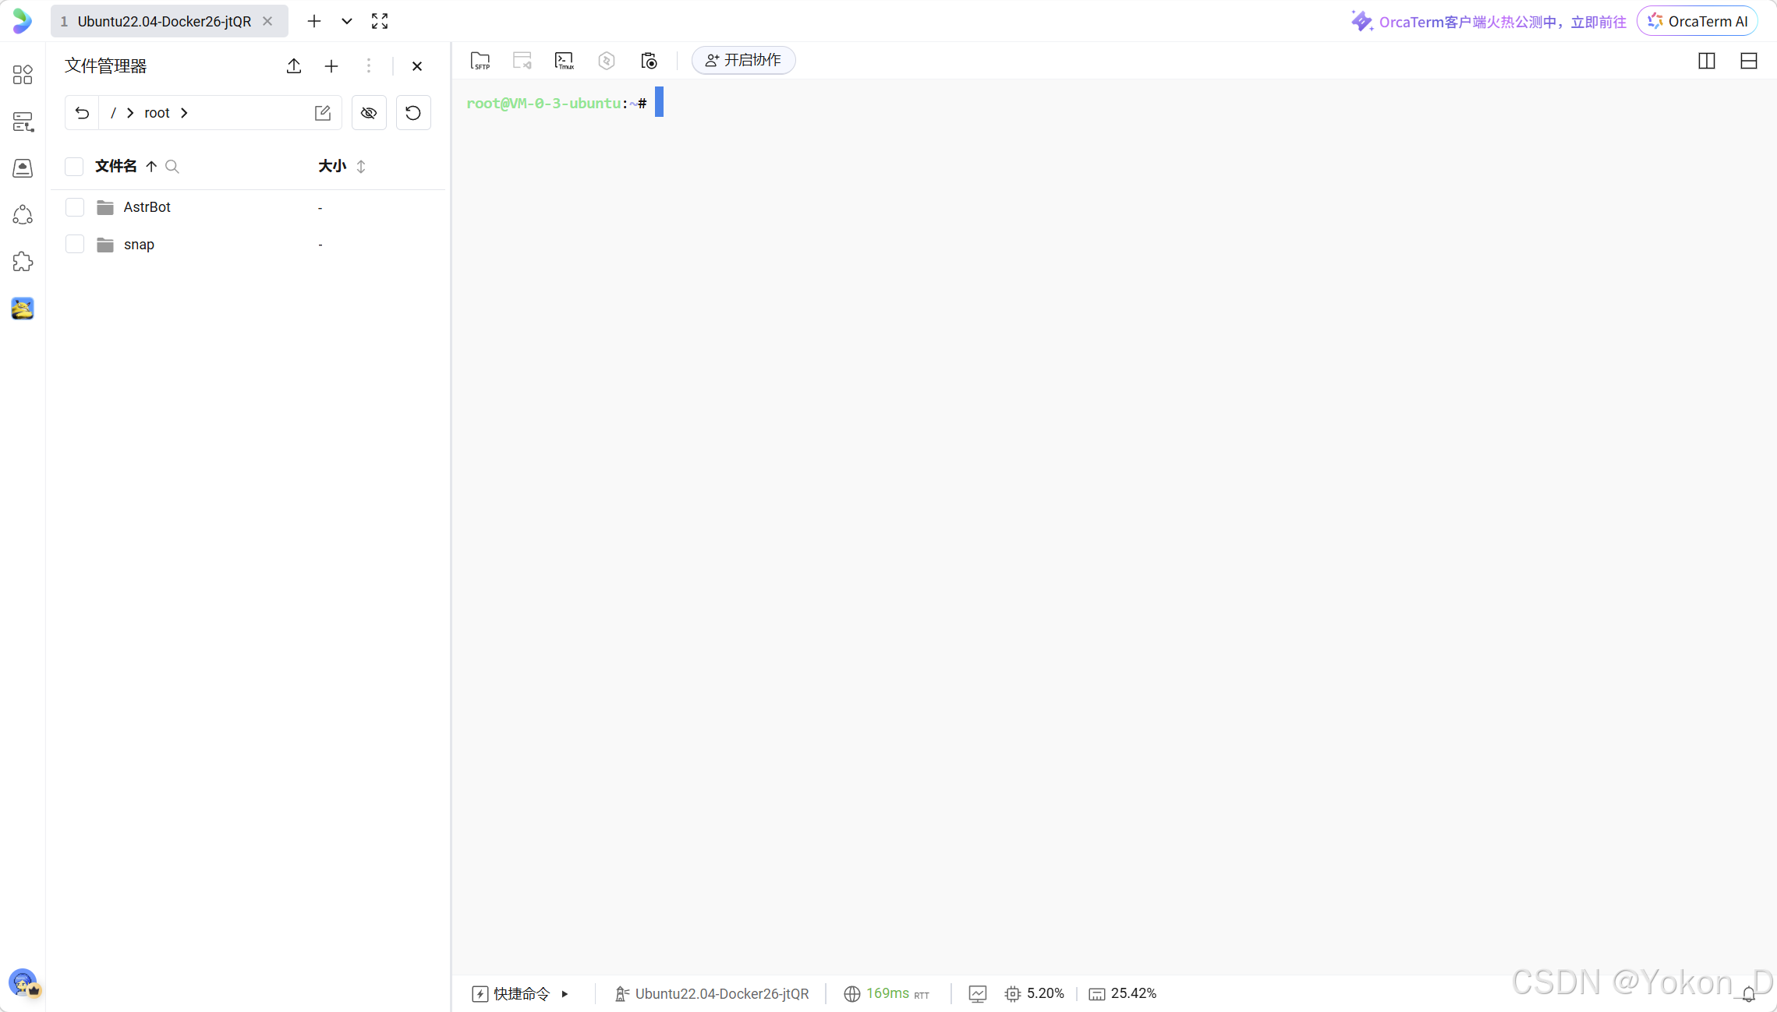Open the file manager more options menu

pyautogui.click(x=369, y=66)
